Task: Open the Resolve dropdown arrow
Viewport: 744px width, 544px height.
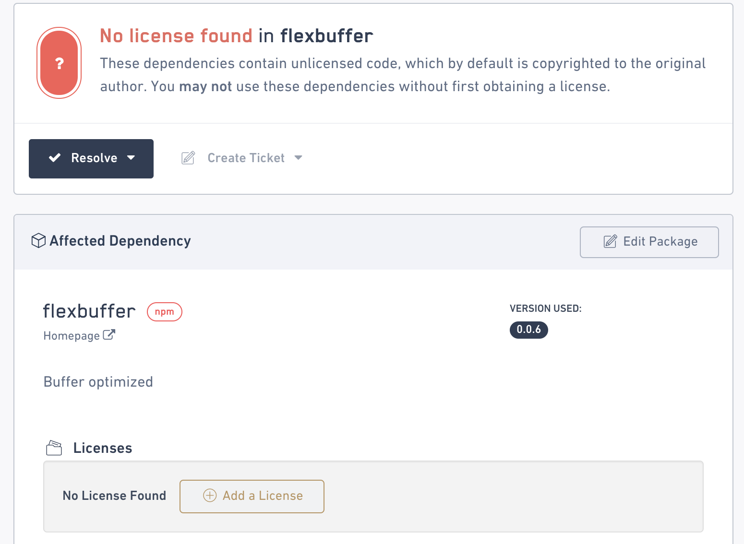Action: pyautogui.click(x=132, y=158)
